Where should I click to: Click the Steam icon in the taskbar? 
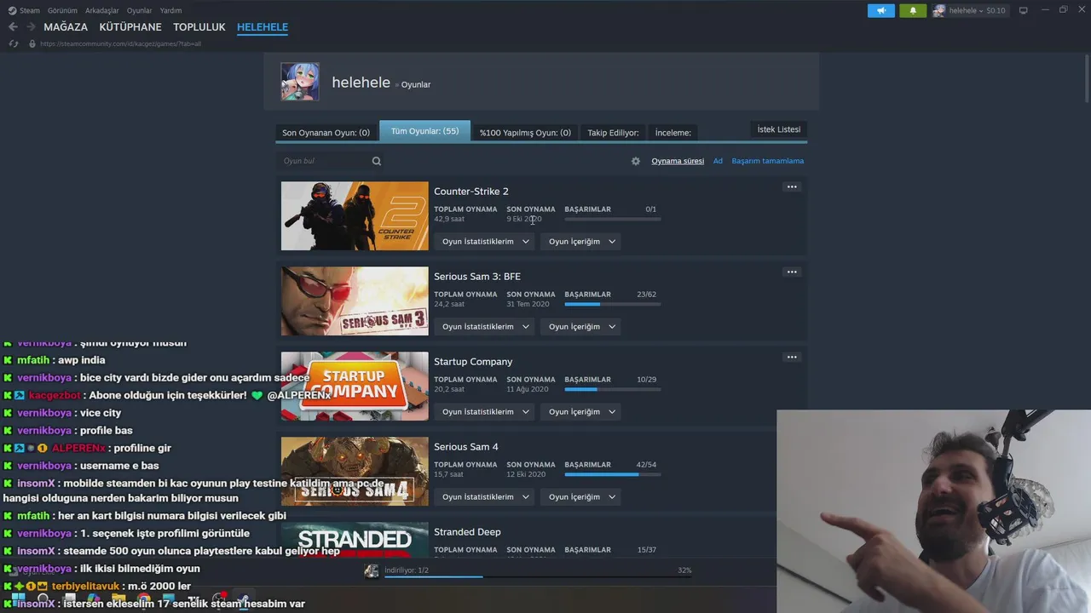243,601
